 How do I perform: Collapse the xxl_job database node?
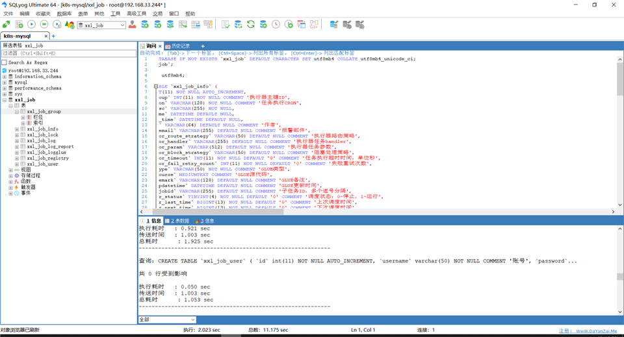tap(5, 100)
